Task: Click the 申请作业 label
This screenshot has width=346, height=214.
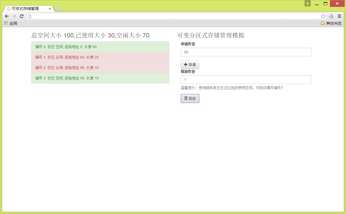Action: coord(188,44)
